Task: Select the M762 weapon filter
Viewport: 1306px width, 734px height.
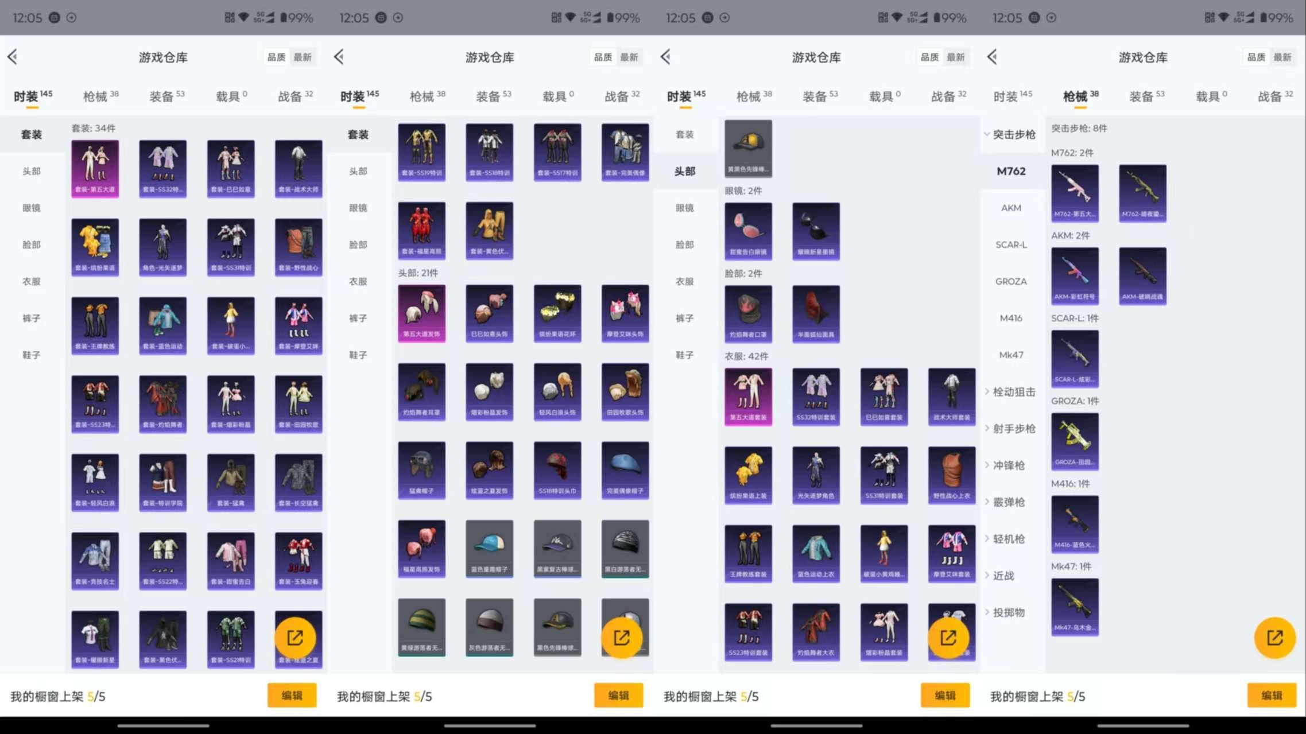Action: coord(1011,171)
